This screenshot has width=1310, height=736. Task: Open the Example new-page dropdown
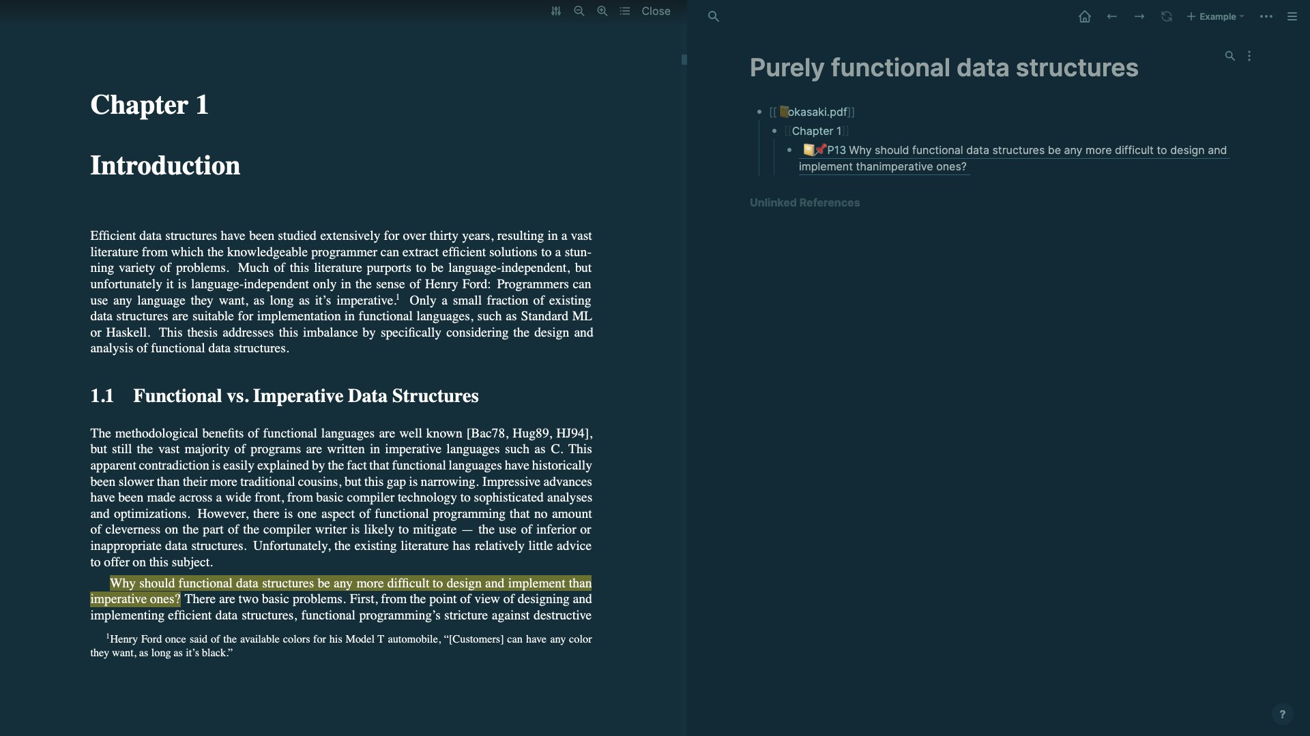pyautogui.click(x=1215, y=16)
